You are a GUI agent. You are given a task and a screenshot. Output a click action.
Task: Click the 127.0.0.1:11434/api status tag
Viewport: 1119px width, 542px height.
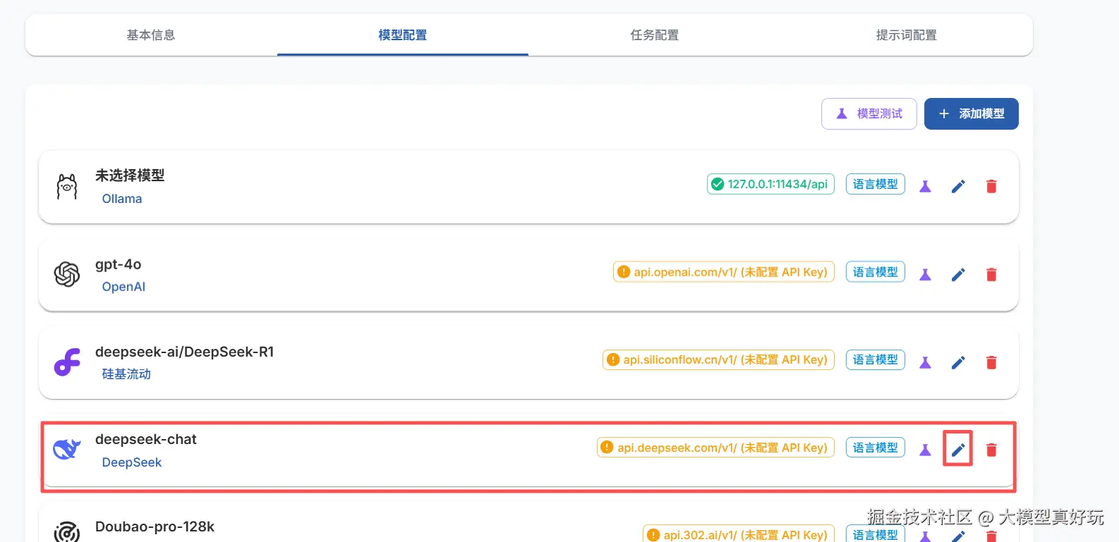770,184
